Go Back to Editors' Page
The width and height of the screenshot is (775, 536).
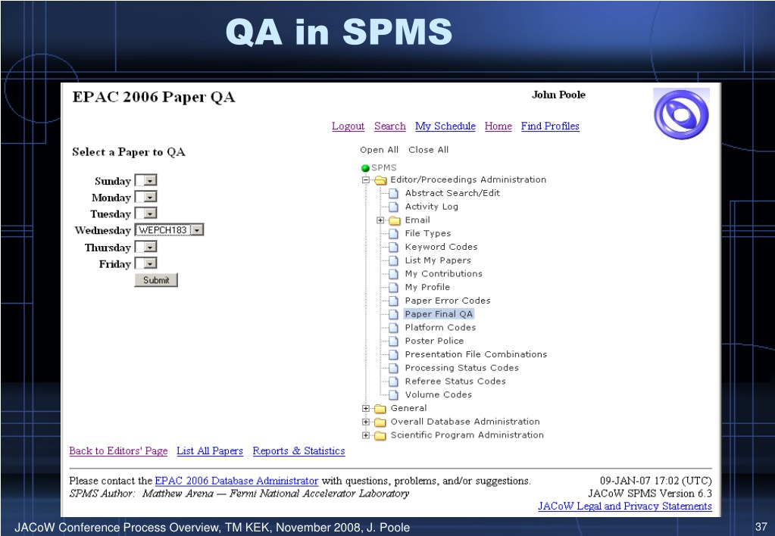pyautogui.click(x=119, y=451)
